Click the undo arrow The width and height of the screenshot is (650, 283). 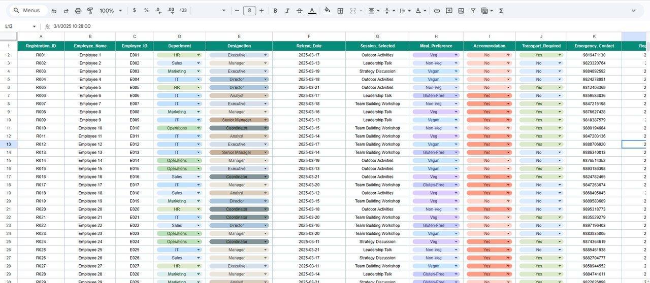54,11
